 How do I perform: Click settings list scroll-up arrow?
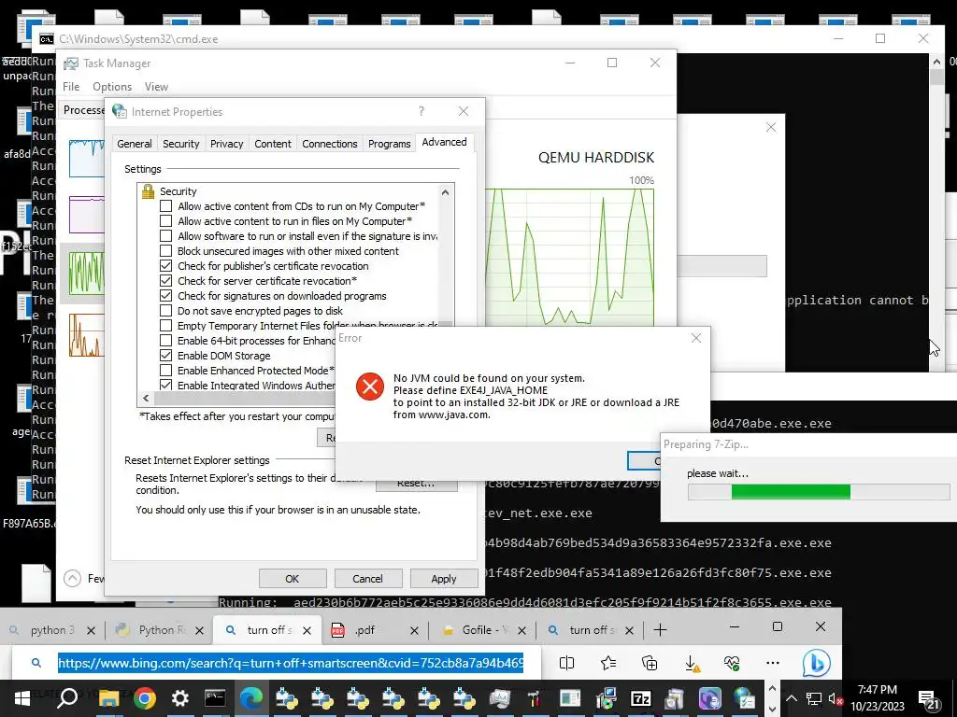(x=446, y=192)
